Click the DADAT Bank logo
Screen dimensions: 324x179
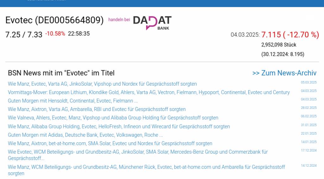[152, 23]
